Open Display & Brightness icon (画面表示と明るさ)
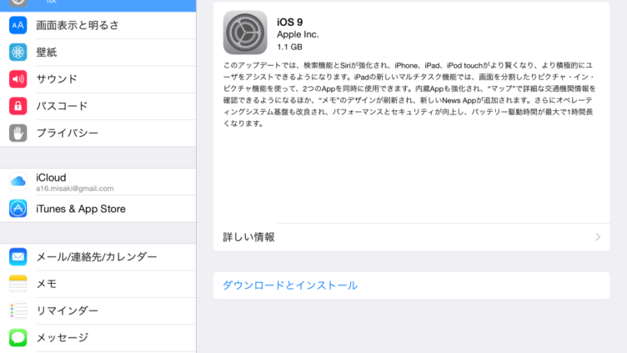 tap(18, 25)
